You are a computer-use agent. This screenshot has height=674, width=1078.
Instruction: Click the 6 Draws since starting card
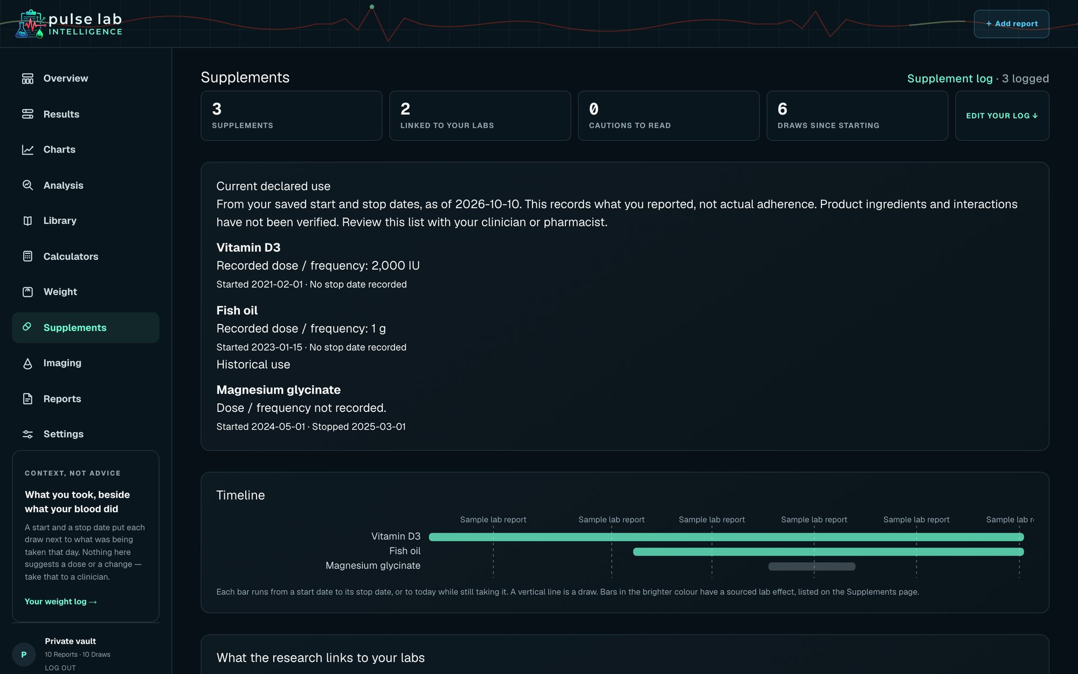(x=858, y=115)
